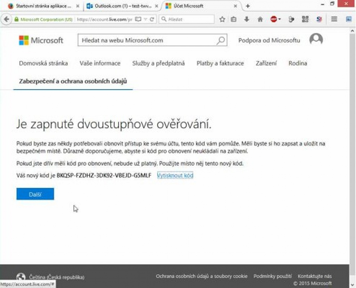The width and height of the screenshot is (356, 288).
Task: Close the Startovní stránka aplikace tab
Action: (x=78, y=6)
